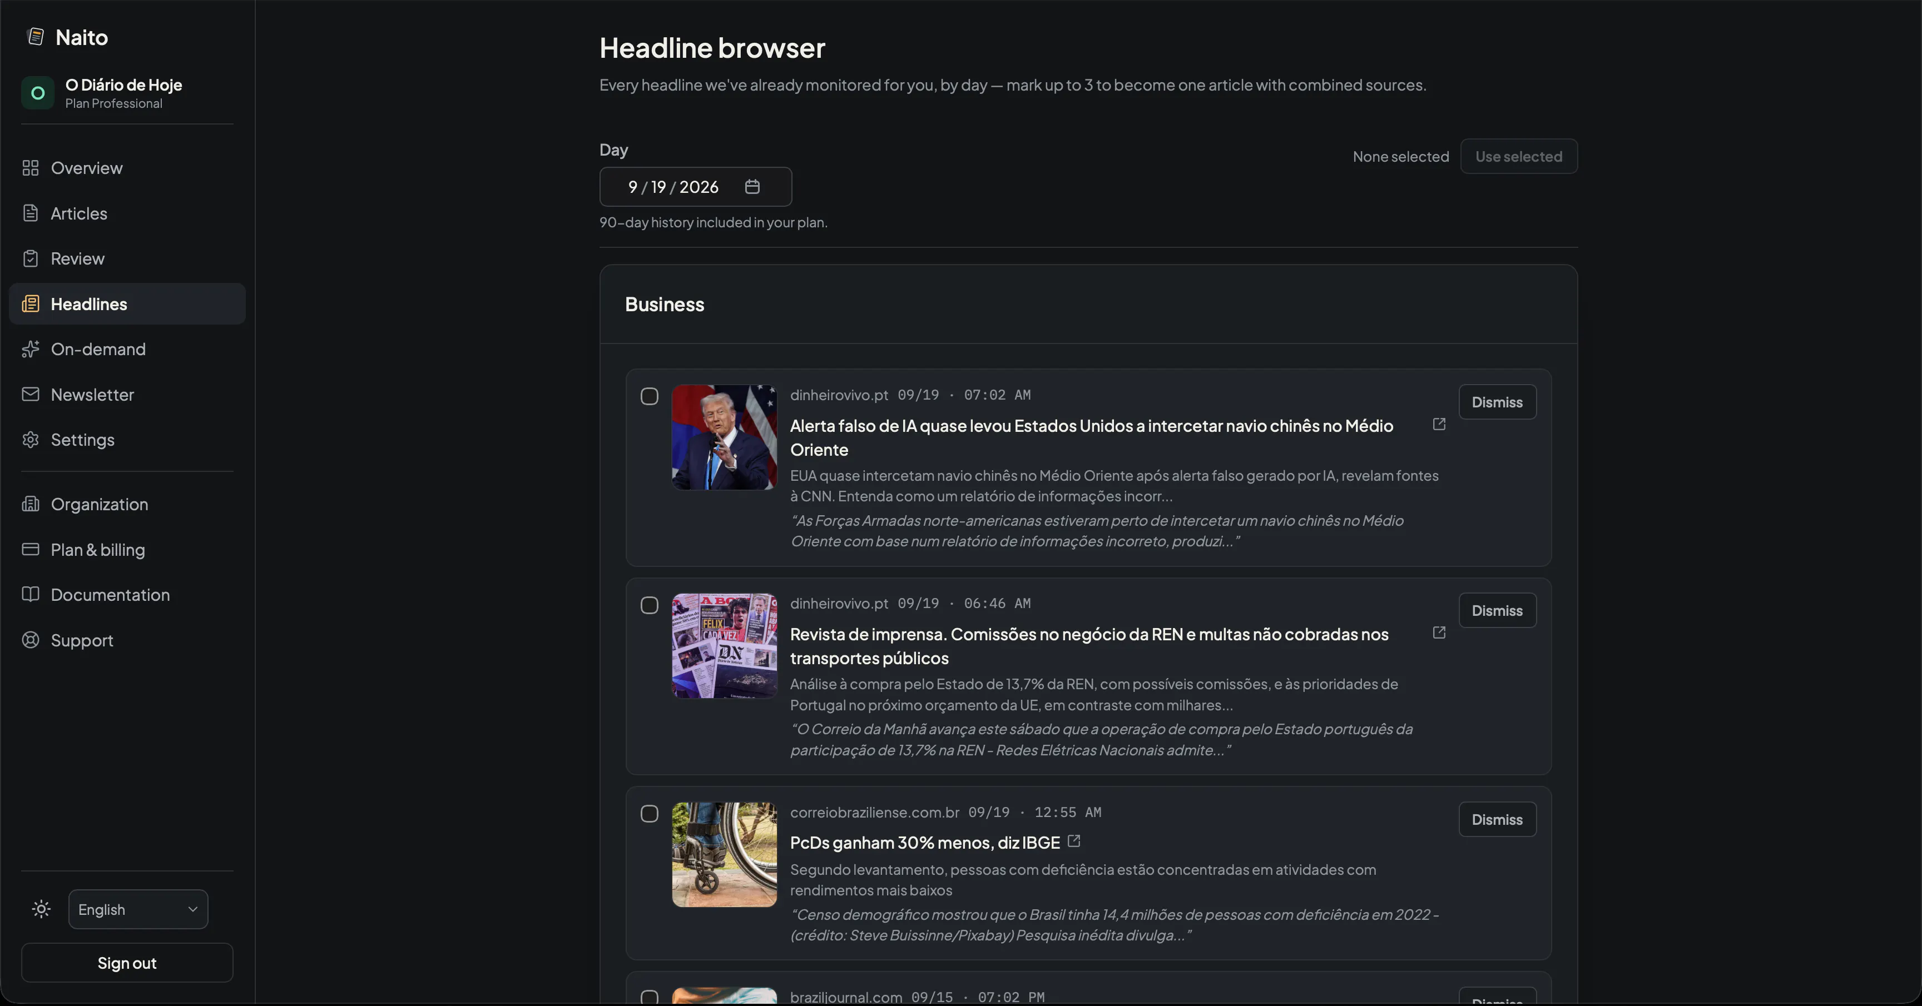The image size is (1922, 1006).
Task: Click the correiobraziliense.com.br source label
Action: (874, 812)
